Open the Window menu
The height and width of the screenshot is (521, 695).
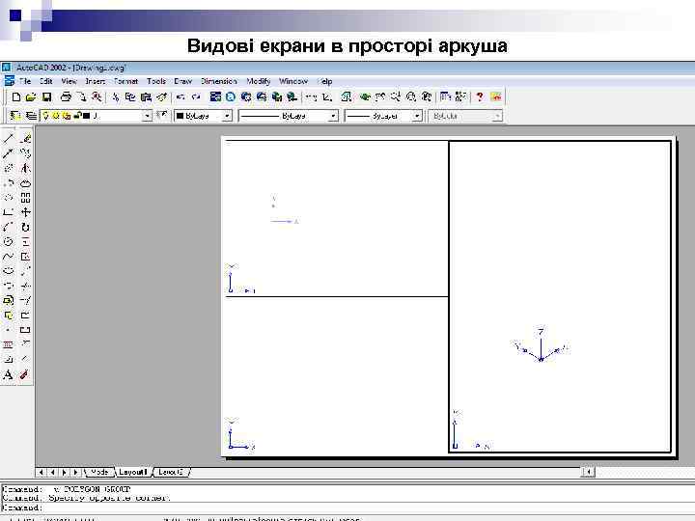click(293, 81)
